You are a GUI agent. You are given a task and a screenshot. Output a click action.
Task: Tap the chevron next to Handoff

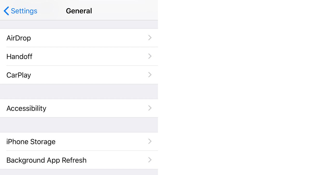tap(150, 56)
